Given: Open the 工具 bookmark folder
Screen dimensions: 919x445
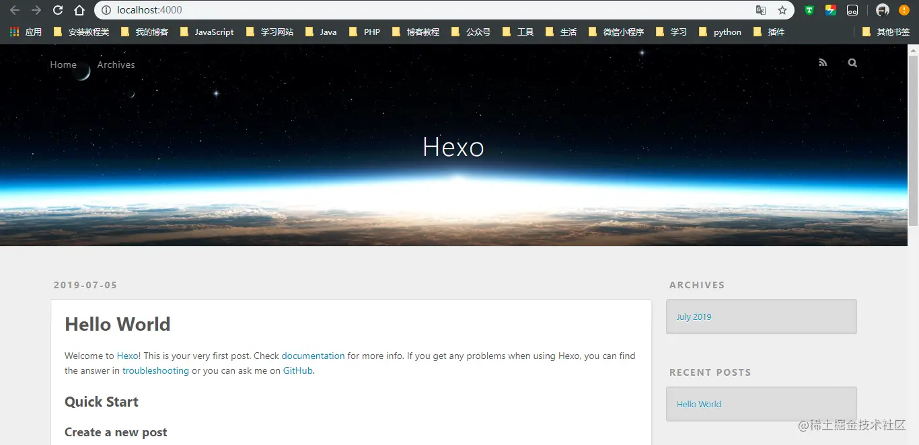Looking at the screenshot, I should 518,32.
